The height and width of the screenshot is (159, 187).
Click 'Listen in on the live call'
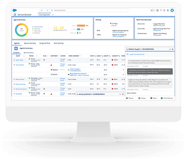point(137,54)
